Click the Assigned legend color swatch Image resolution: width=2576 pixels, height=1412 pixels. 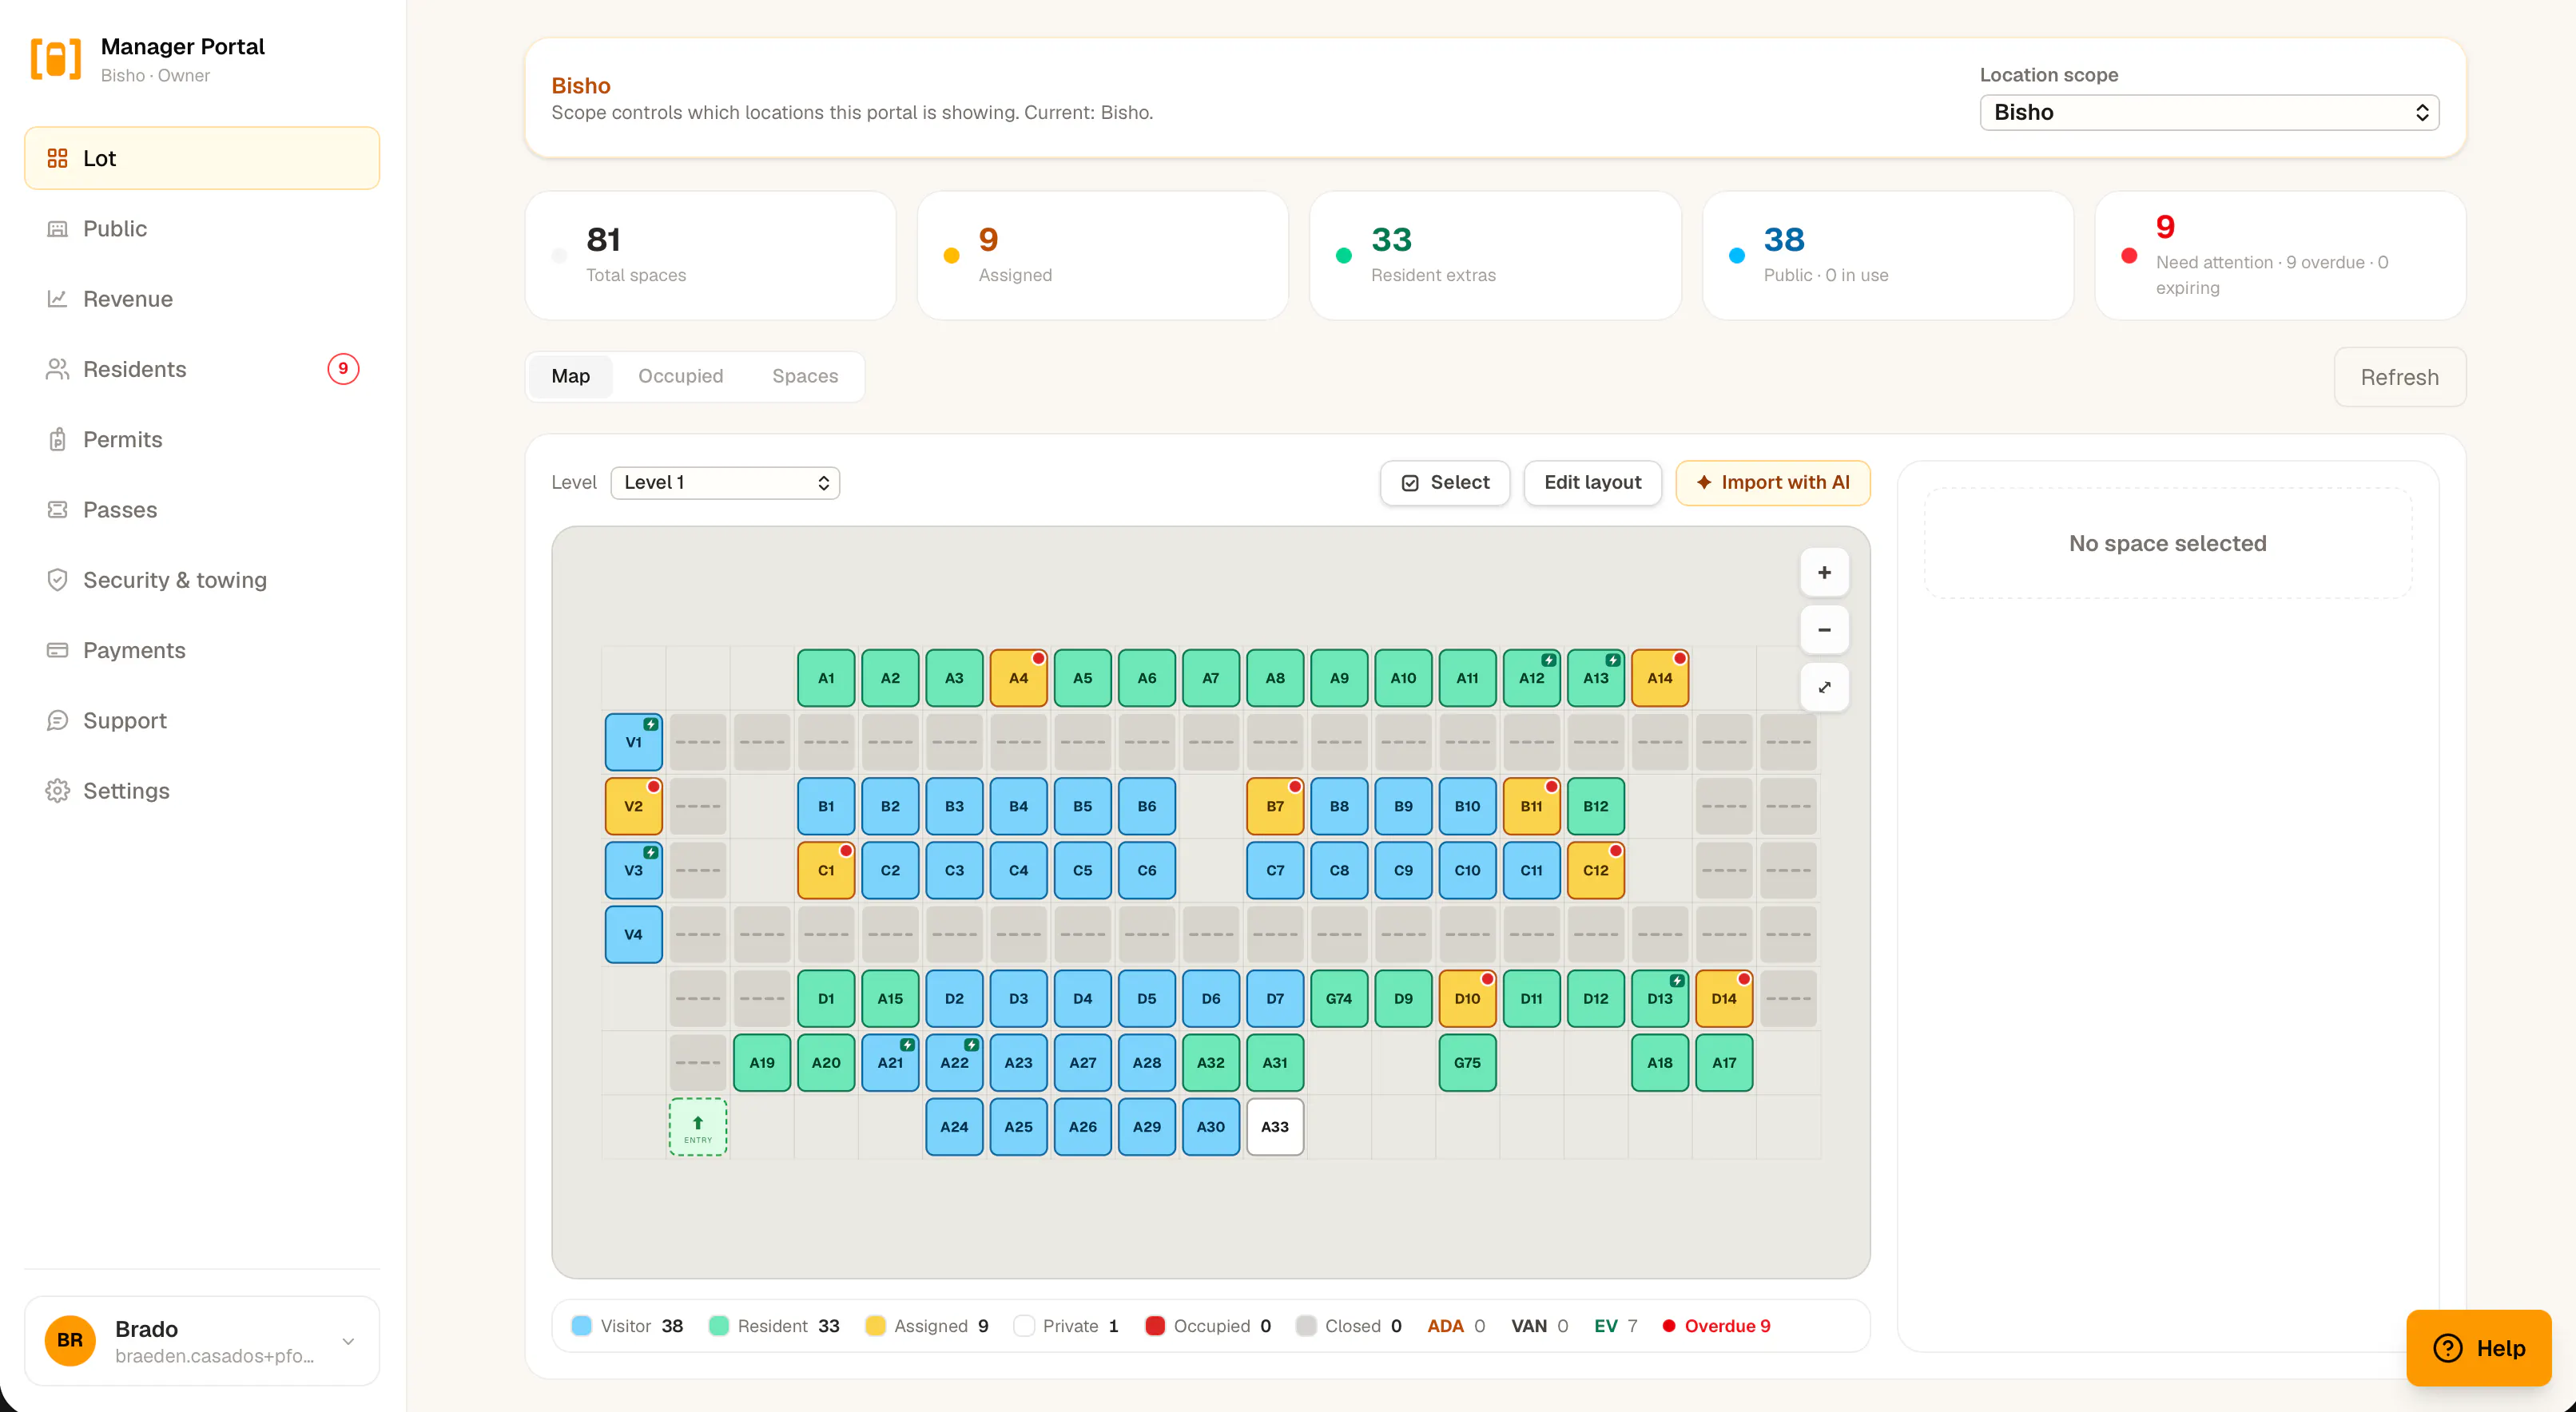tap(875, 1326)
